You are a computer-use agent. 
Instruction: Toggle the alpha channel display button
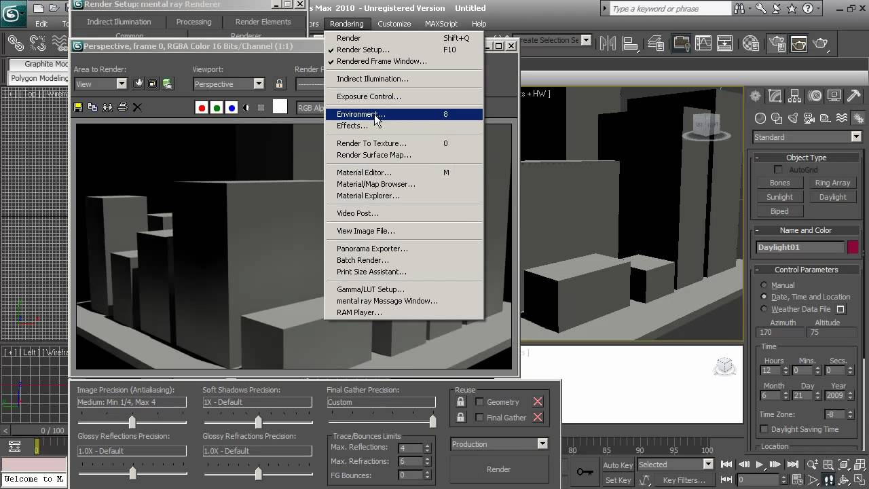[246, 107]
